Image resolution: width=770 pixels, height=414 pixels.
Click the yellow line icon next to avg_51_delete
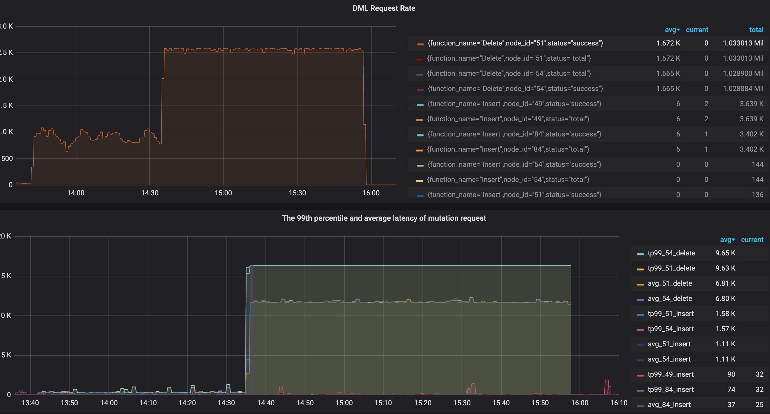coord(640,283)
